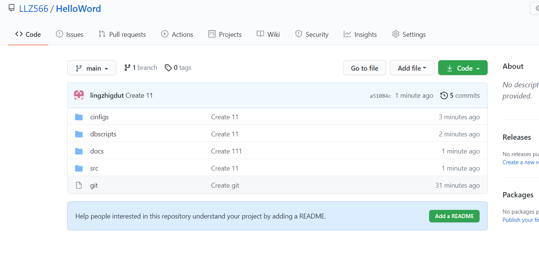Click the git file icon

coord(79,185)
